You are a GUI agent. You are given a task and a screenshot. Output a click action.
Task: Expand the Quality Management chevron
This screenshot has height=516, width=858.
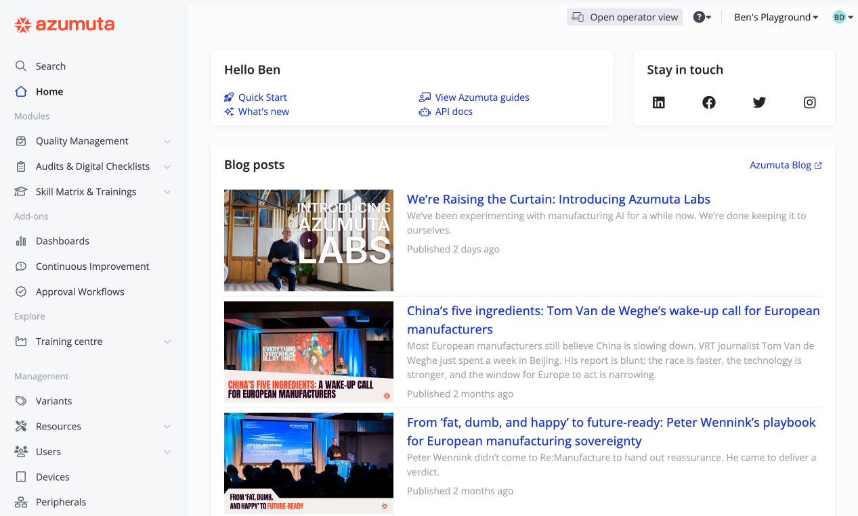click(167, 141)
